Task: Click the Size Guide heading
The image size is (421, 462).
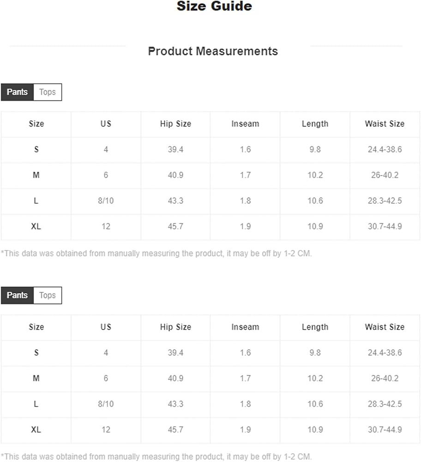Action: pos(214,6)
